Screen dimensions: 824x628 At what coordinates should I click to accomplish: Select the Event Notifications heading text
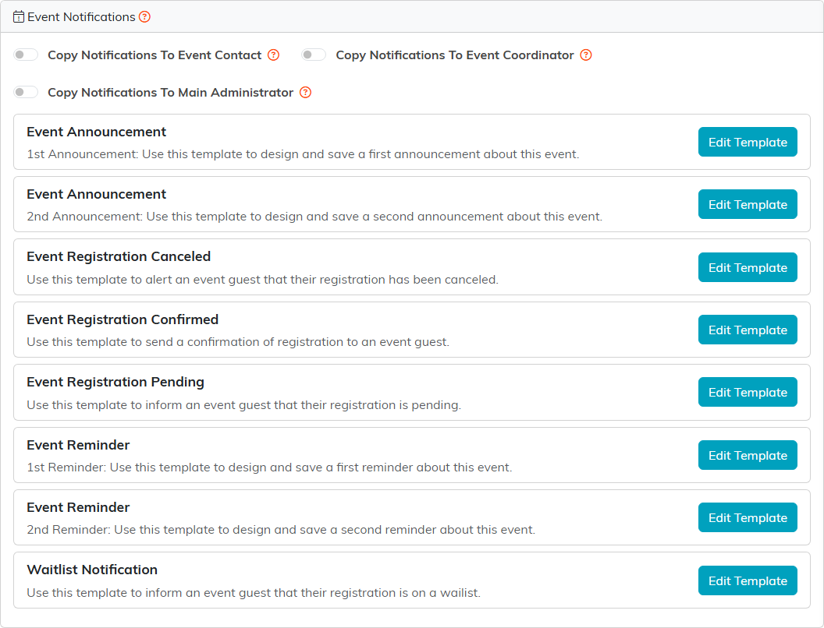tap(81, 17)
